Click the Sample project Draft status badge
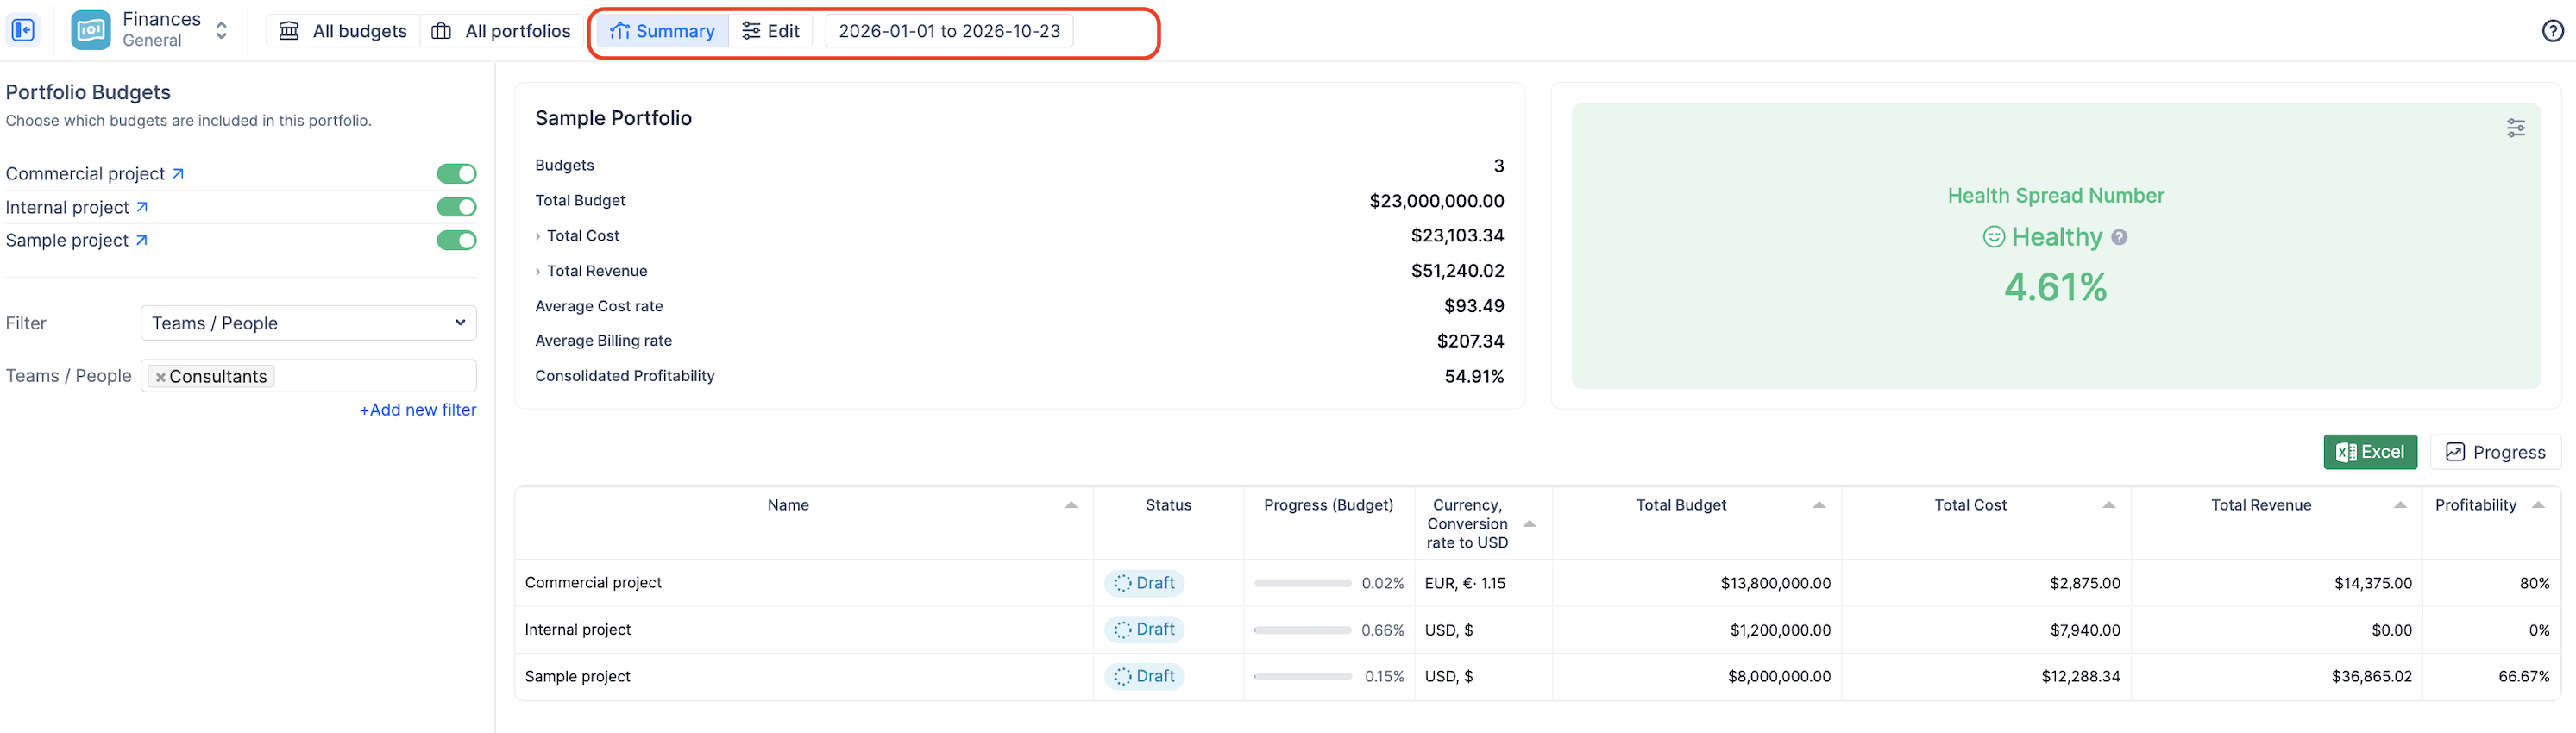2576x733 pixels. (x=1144, y=677)
